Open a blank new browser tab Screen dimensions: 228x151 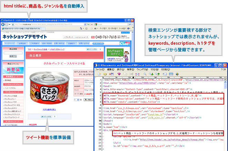[x=43, y=29]
